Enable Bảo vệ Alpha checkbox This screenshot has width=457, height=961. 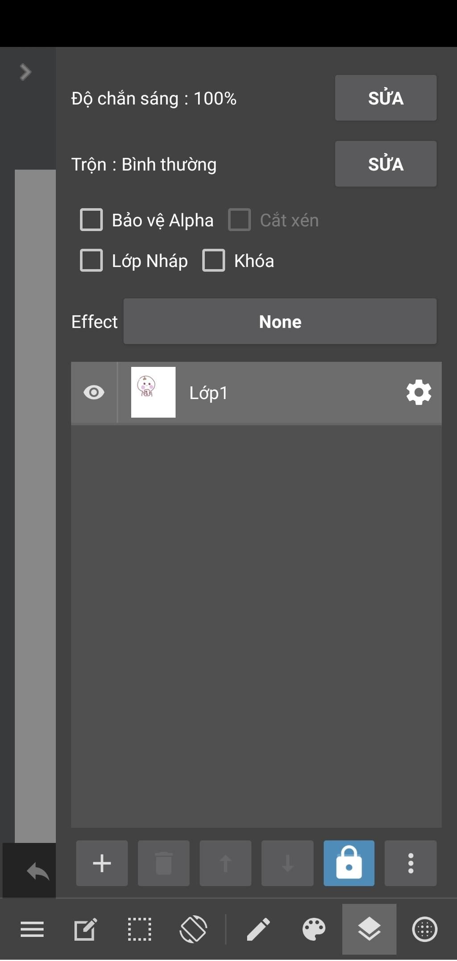(91, 220)
